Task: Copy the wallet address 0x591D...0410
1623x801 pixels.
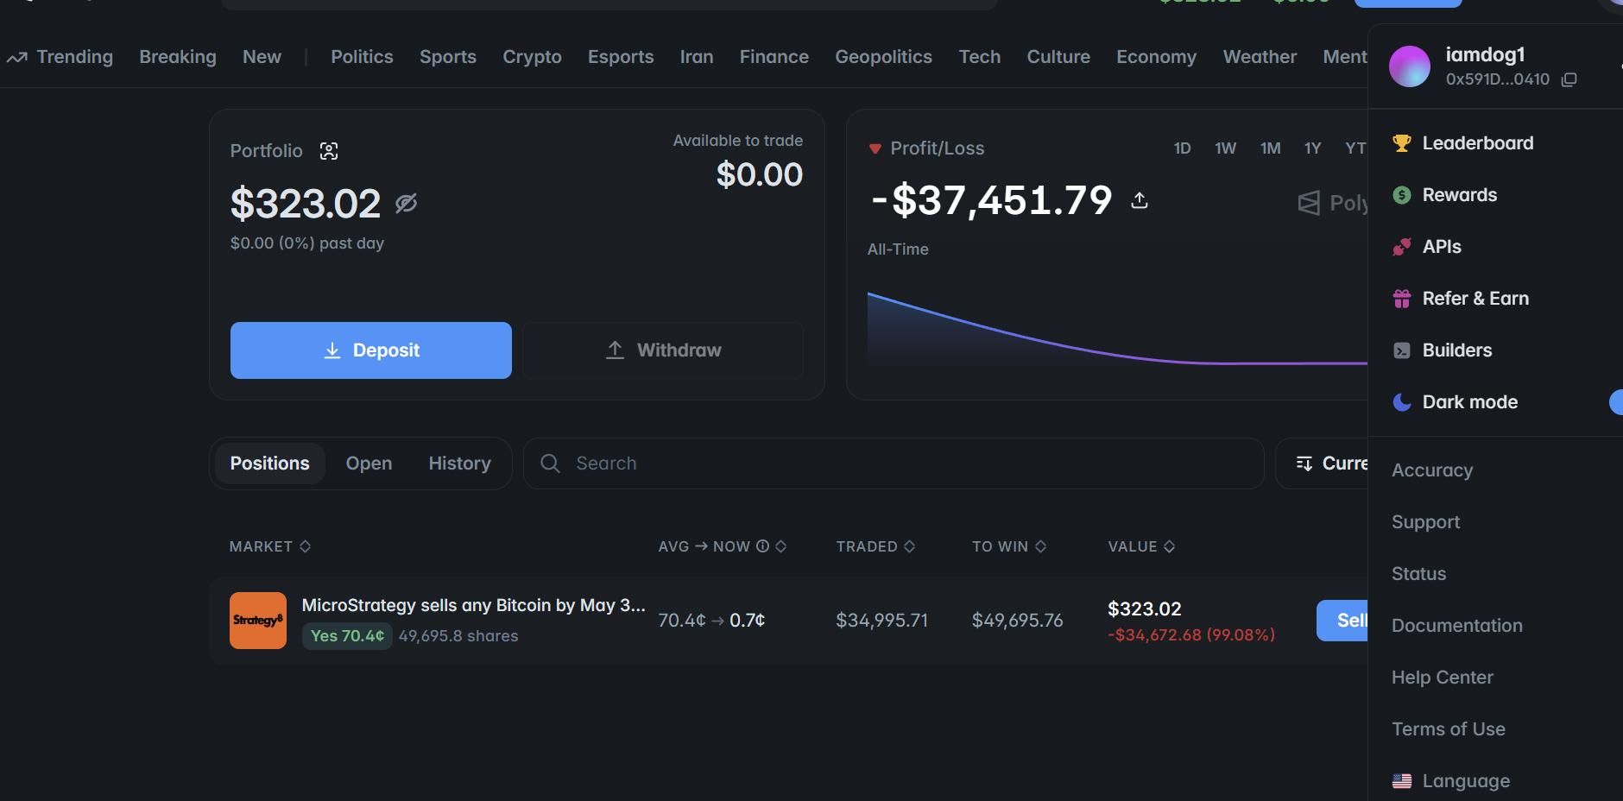Action: pyautogui.click(x=1569, y=79)
